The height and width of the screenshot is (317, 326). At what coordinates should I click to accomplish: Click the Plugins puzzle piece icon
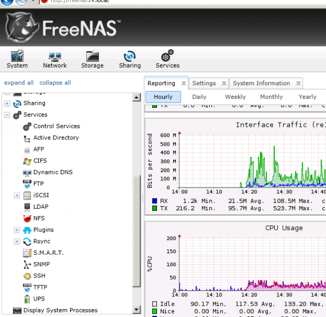(27, 230)
